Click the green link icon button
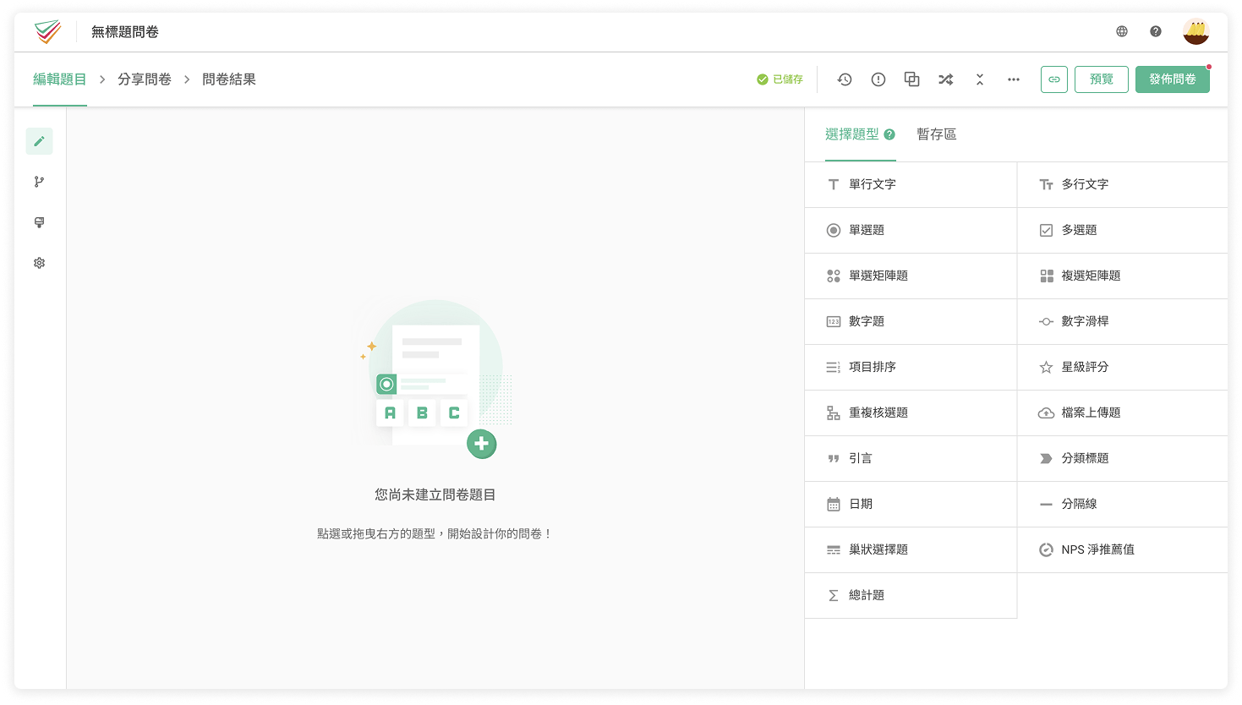The height and width of the screenshot is (705, 1242). click(x=1054, y=79)
